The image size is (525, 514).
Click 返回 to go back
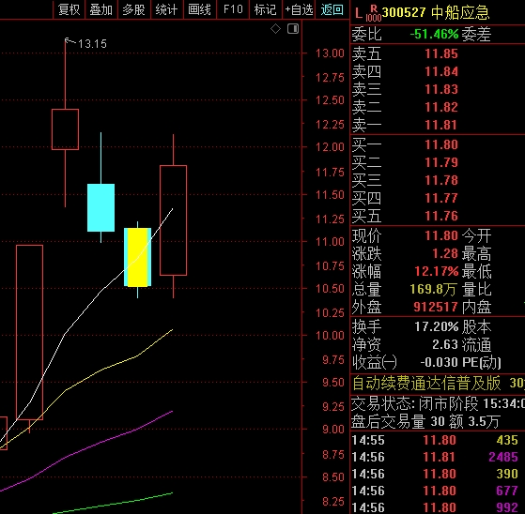[332, 9]
